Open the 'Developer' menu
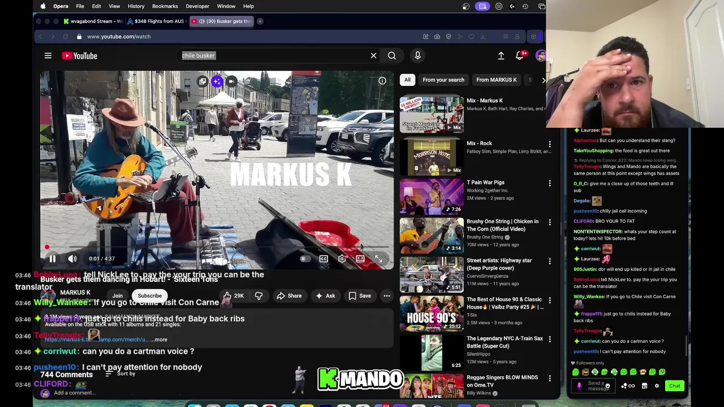Viewport: 724px width, 407px height. pyautogui.click(x=197, y=6)
